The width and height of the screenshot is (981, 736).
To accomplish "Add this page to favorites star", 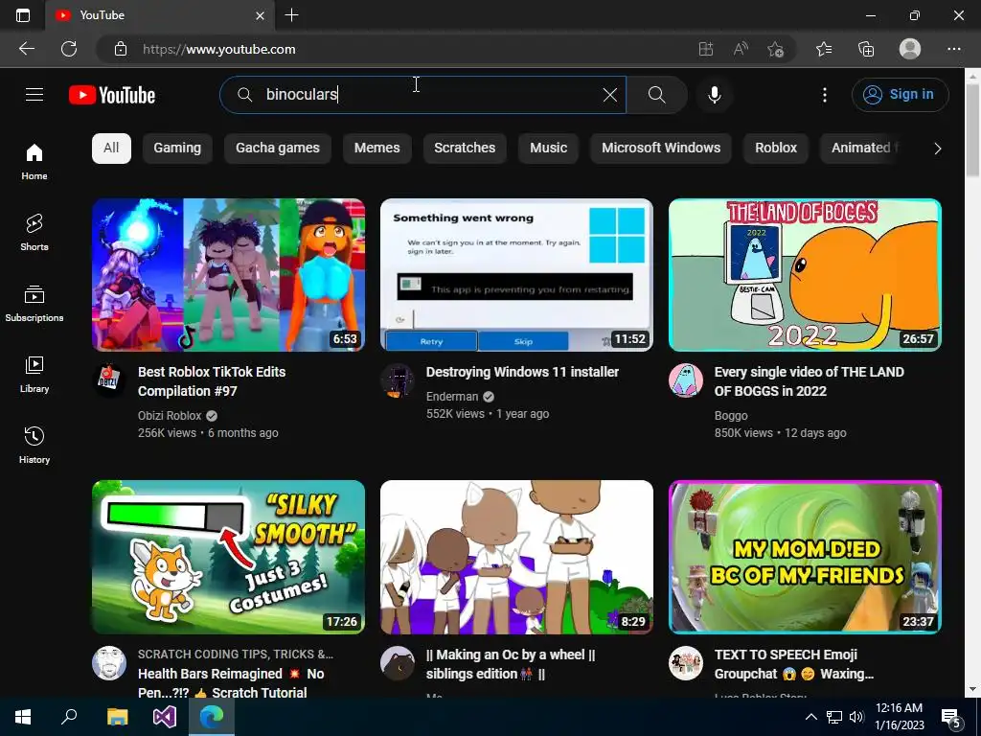I will coord(776,49).
